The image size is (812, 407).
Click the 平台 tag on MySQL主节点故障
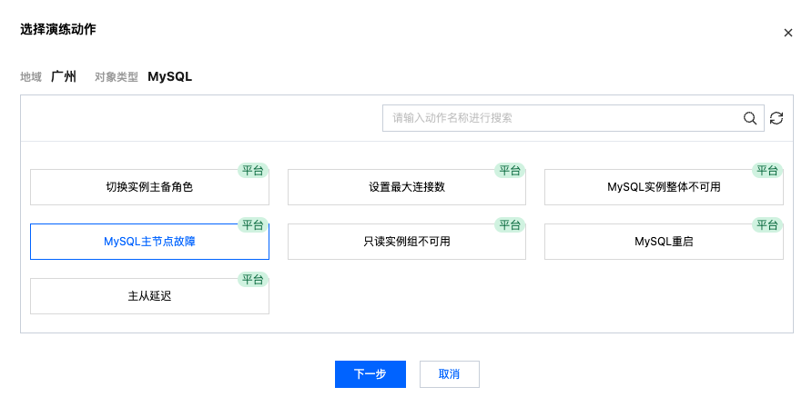(x=252, y=224)
